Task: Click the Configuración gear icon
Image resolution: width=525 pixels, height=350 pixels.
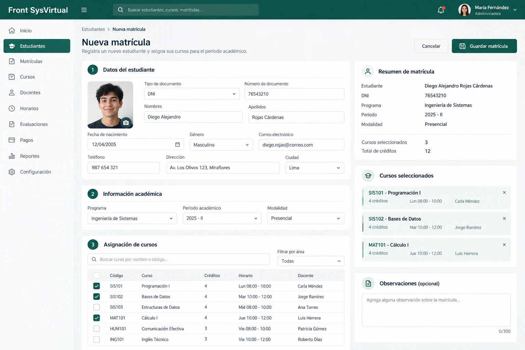Action: coord(12,172)
